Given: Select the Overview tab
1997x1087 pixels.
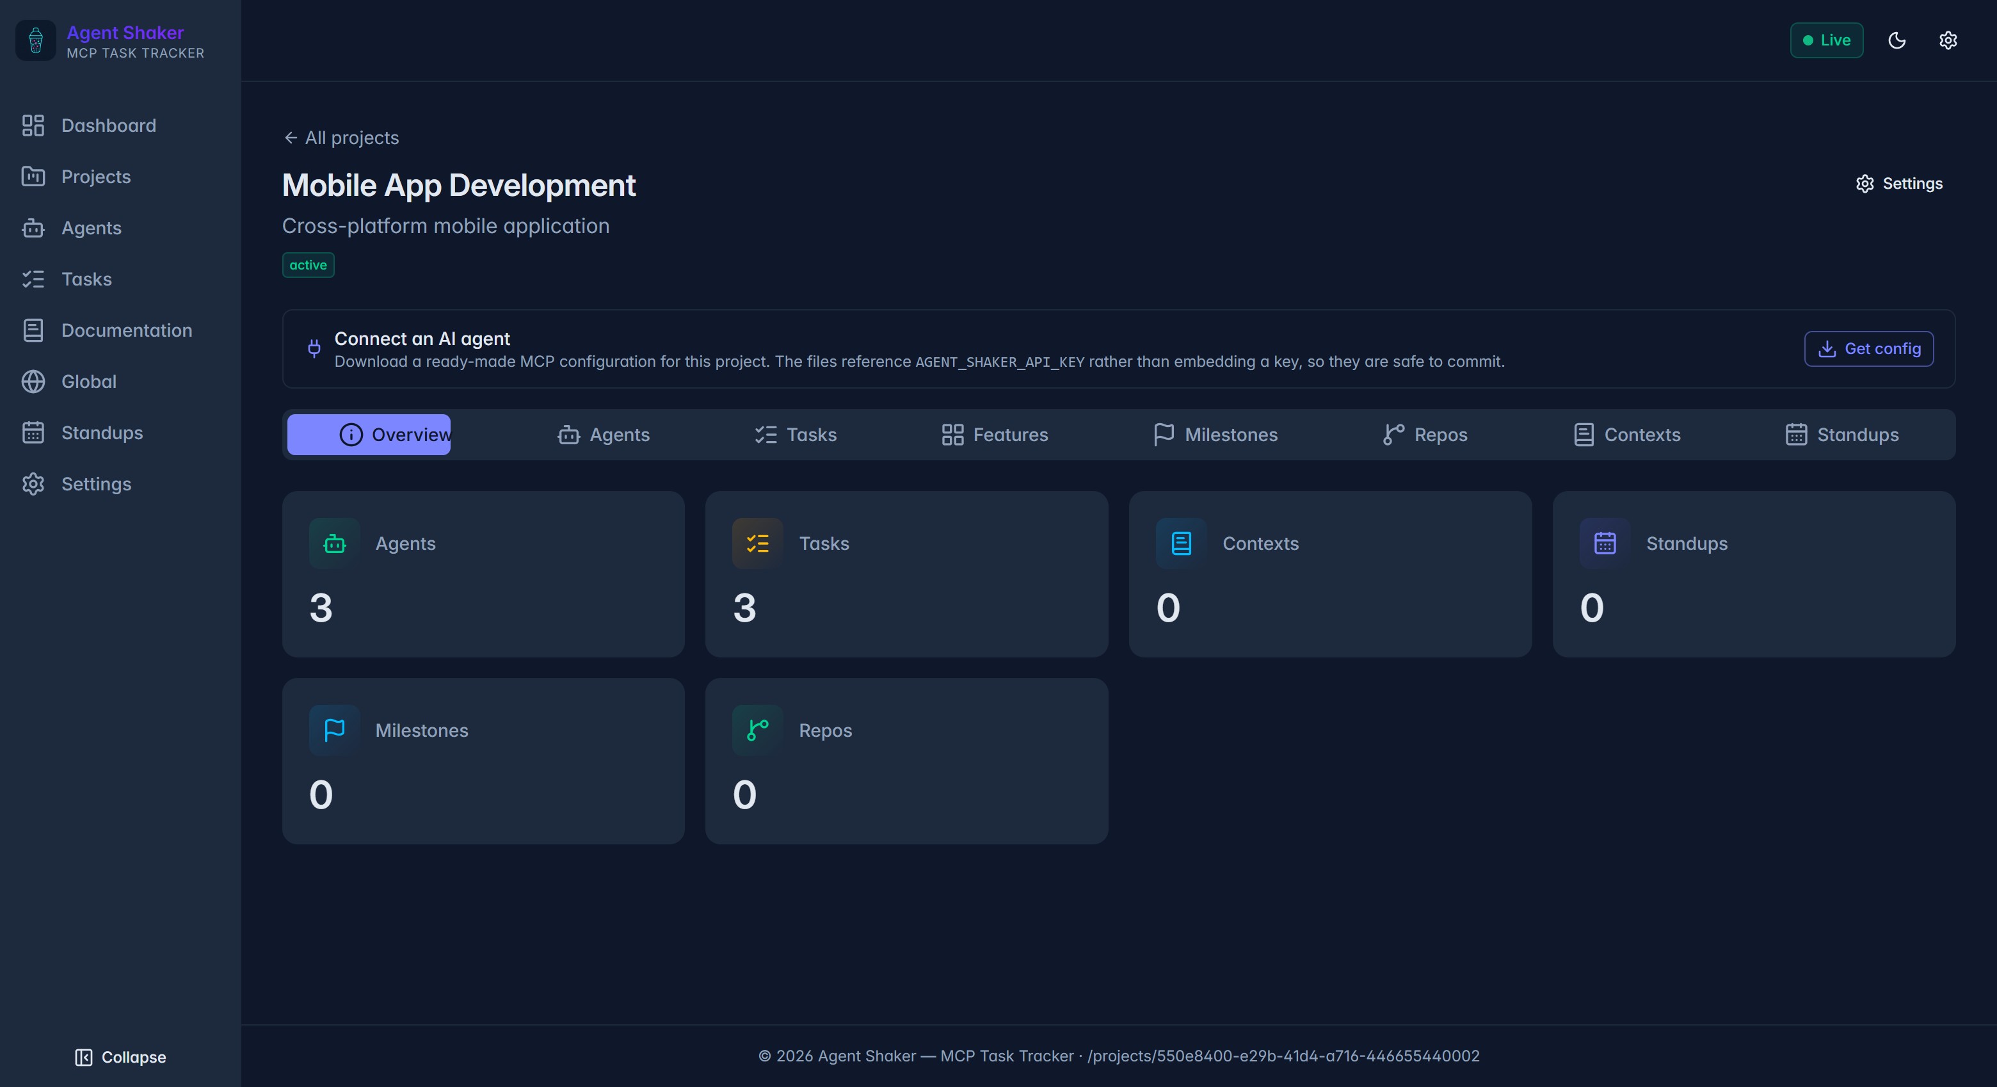Looking at the screenshot, I should 369,435.
